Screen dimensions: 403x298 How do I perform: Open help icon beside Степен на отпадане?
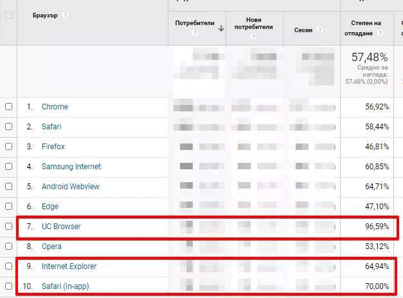point(380,33)
